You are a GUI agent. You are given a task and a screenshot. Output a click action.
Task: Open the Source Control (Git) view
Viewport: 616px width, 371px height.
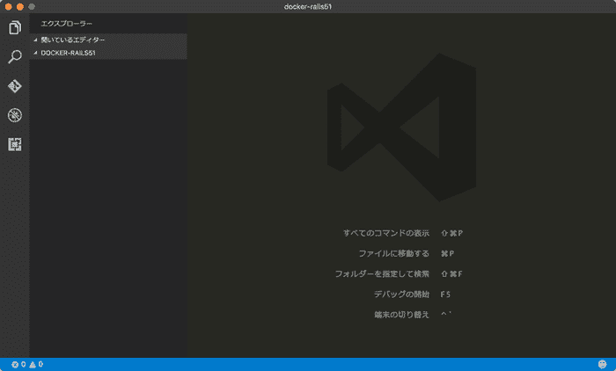15,86
